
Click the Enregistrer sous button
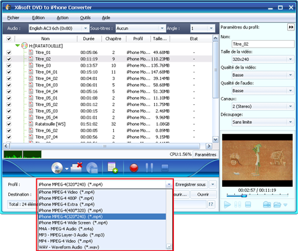click(190, 184)
